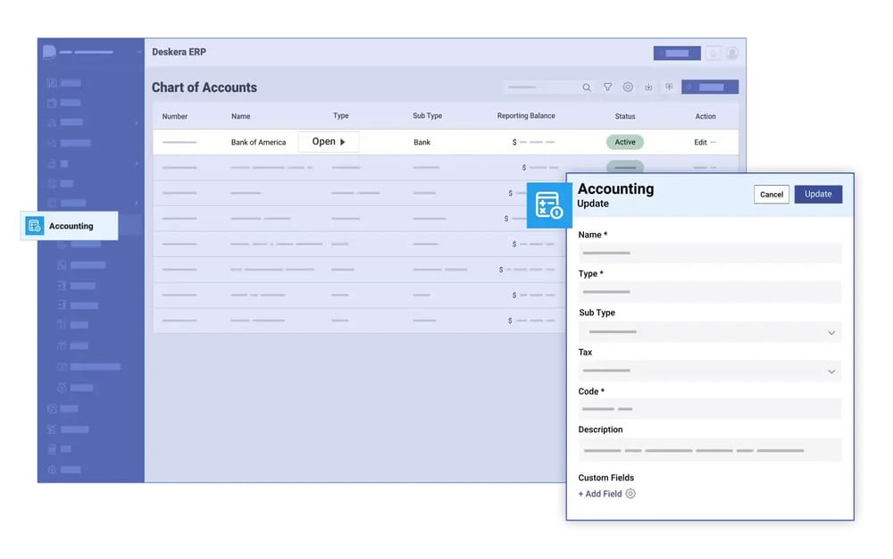Open search with the magnifier icon
Screen dimensions: 893x559
tap(587, 87)
